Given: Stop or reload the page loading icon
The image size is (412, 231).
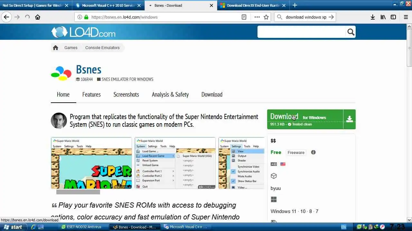Looking at the screenshot, I should 27,17.
